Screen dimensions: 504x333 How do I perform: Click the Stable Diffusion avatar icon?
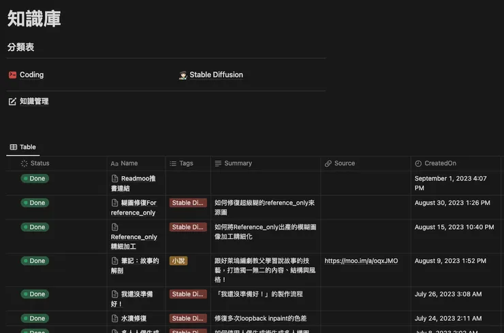pos(183,75)
